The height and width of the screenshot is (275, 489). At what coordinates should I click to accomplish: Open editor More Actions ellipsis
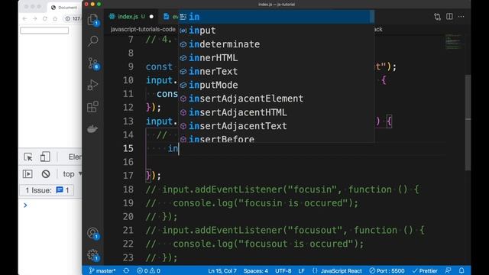coord(461,17)
